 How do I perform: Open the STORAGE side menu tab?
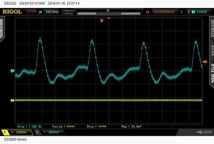point(212,28)
